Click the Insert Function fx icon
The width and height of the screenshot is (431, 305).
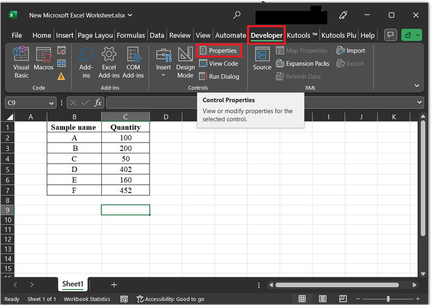click(98, 103)
